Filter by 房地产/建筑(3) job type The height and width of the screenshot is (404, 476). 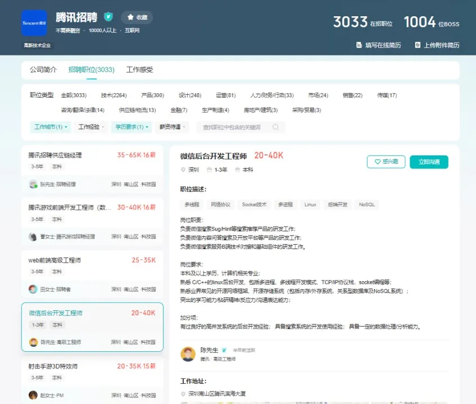261,110
